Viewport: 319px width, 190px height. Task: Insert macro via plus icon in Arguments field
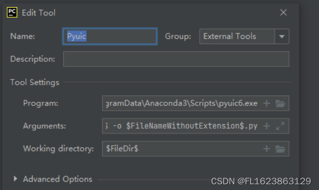pyautogui.click(x=267, y=126)
